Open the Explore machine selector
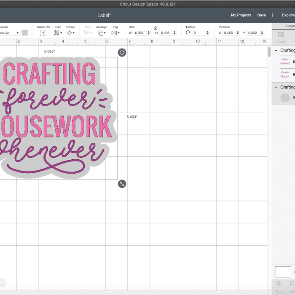 (288, 15)
